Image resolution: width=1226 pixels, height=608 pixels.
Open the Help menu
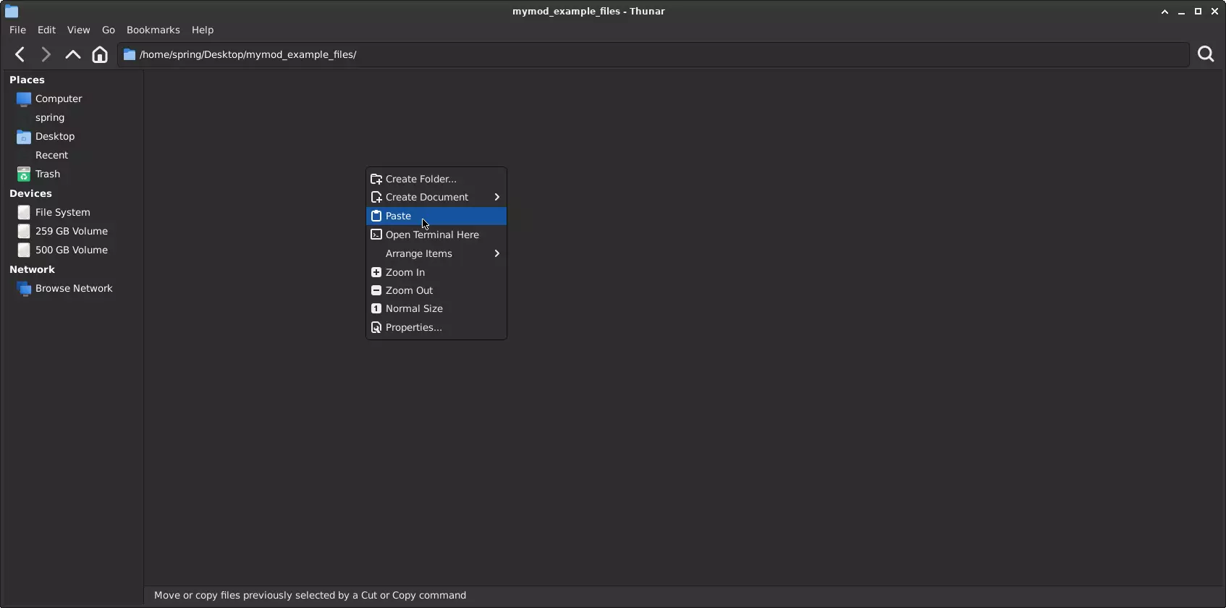(203, 30)
